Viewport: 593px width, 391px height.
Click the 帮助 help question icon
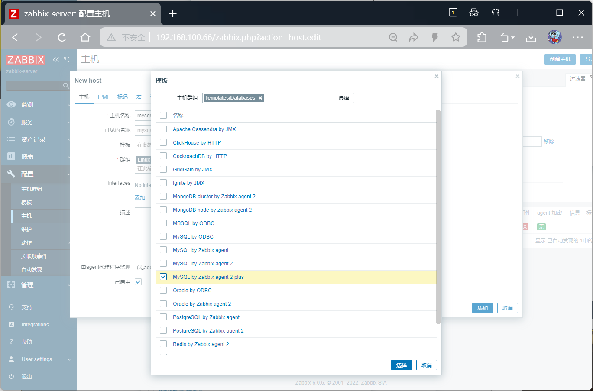click(x=11, y=342)
